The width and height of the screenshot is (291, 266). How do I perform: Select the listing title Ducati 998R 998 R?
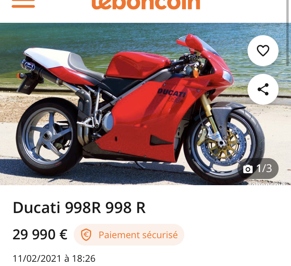click(x=79, y=208)
